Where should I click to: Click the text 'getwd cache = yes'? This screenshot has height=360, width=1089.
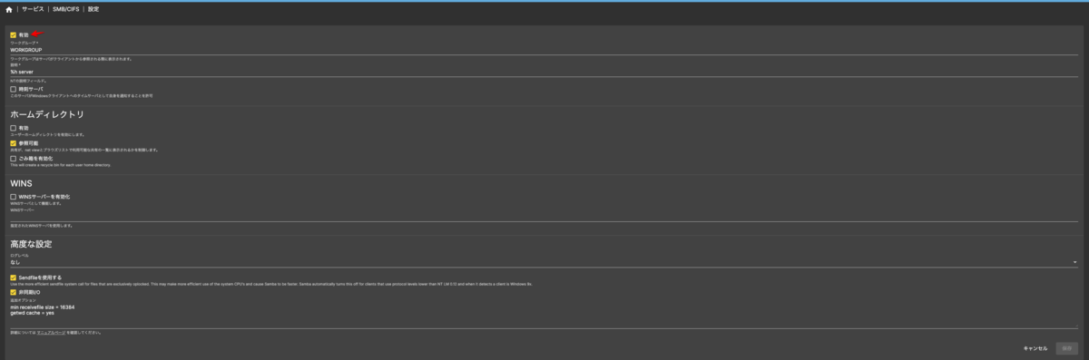(32, 314)
